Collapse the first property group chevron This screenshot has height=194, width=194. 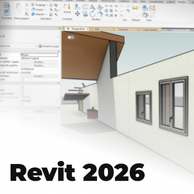click(x=59, y=52)
